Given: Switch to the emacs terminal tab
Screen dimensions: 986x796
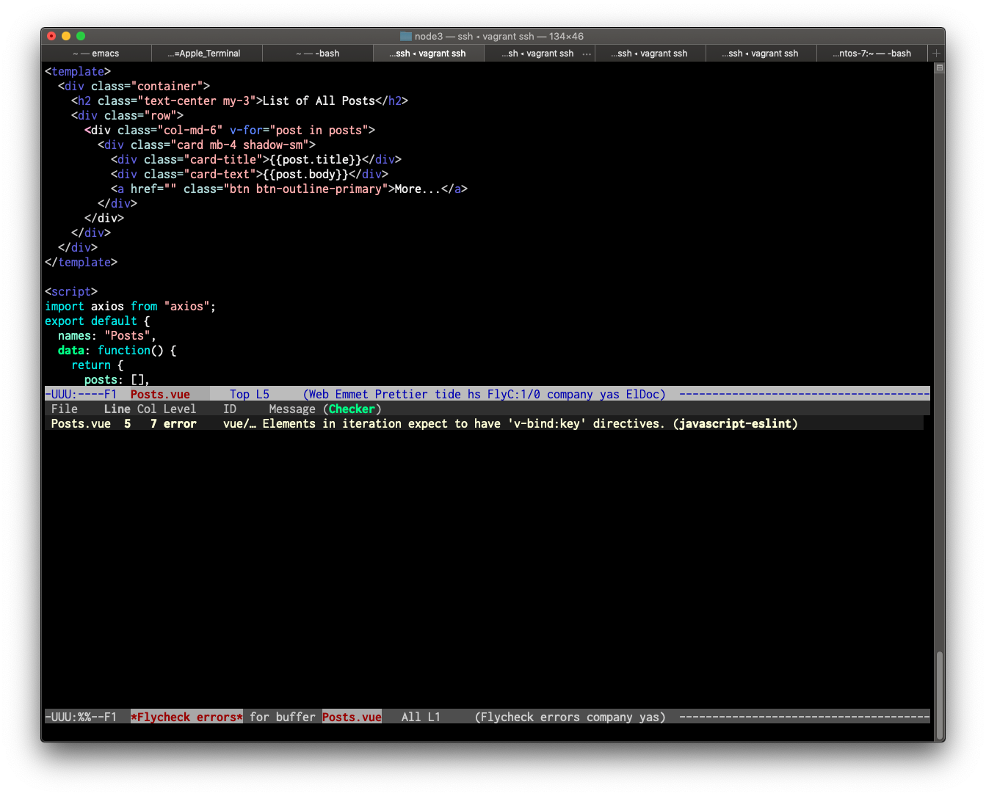Looking at the screenshot, I should pos(95,53).
